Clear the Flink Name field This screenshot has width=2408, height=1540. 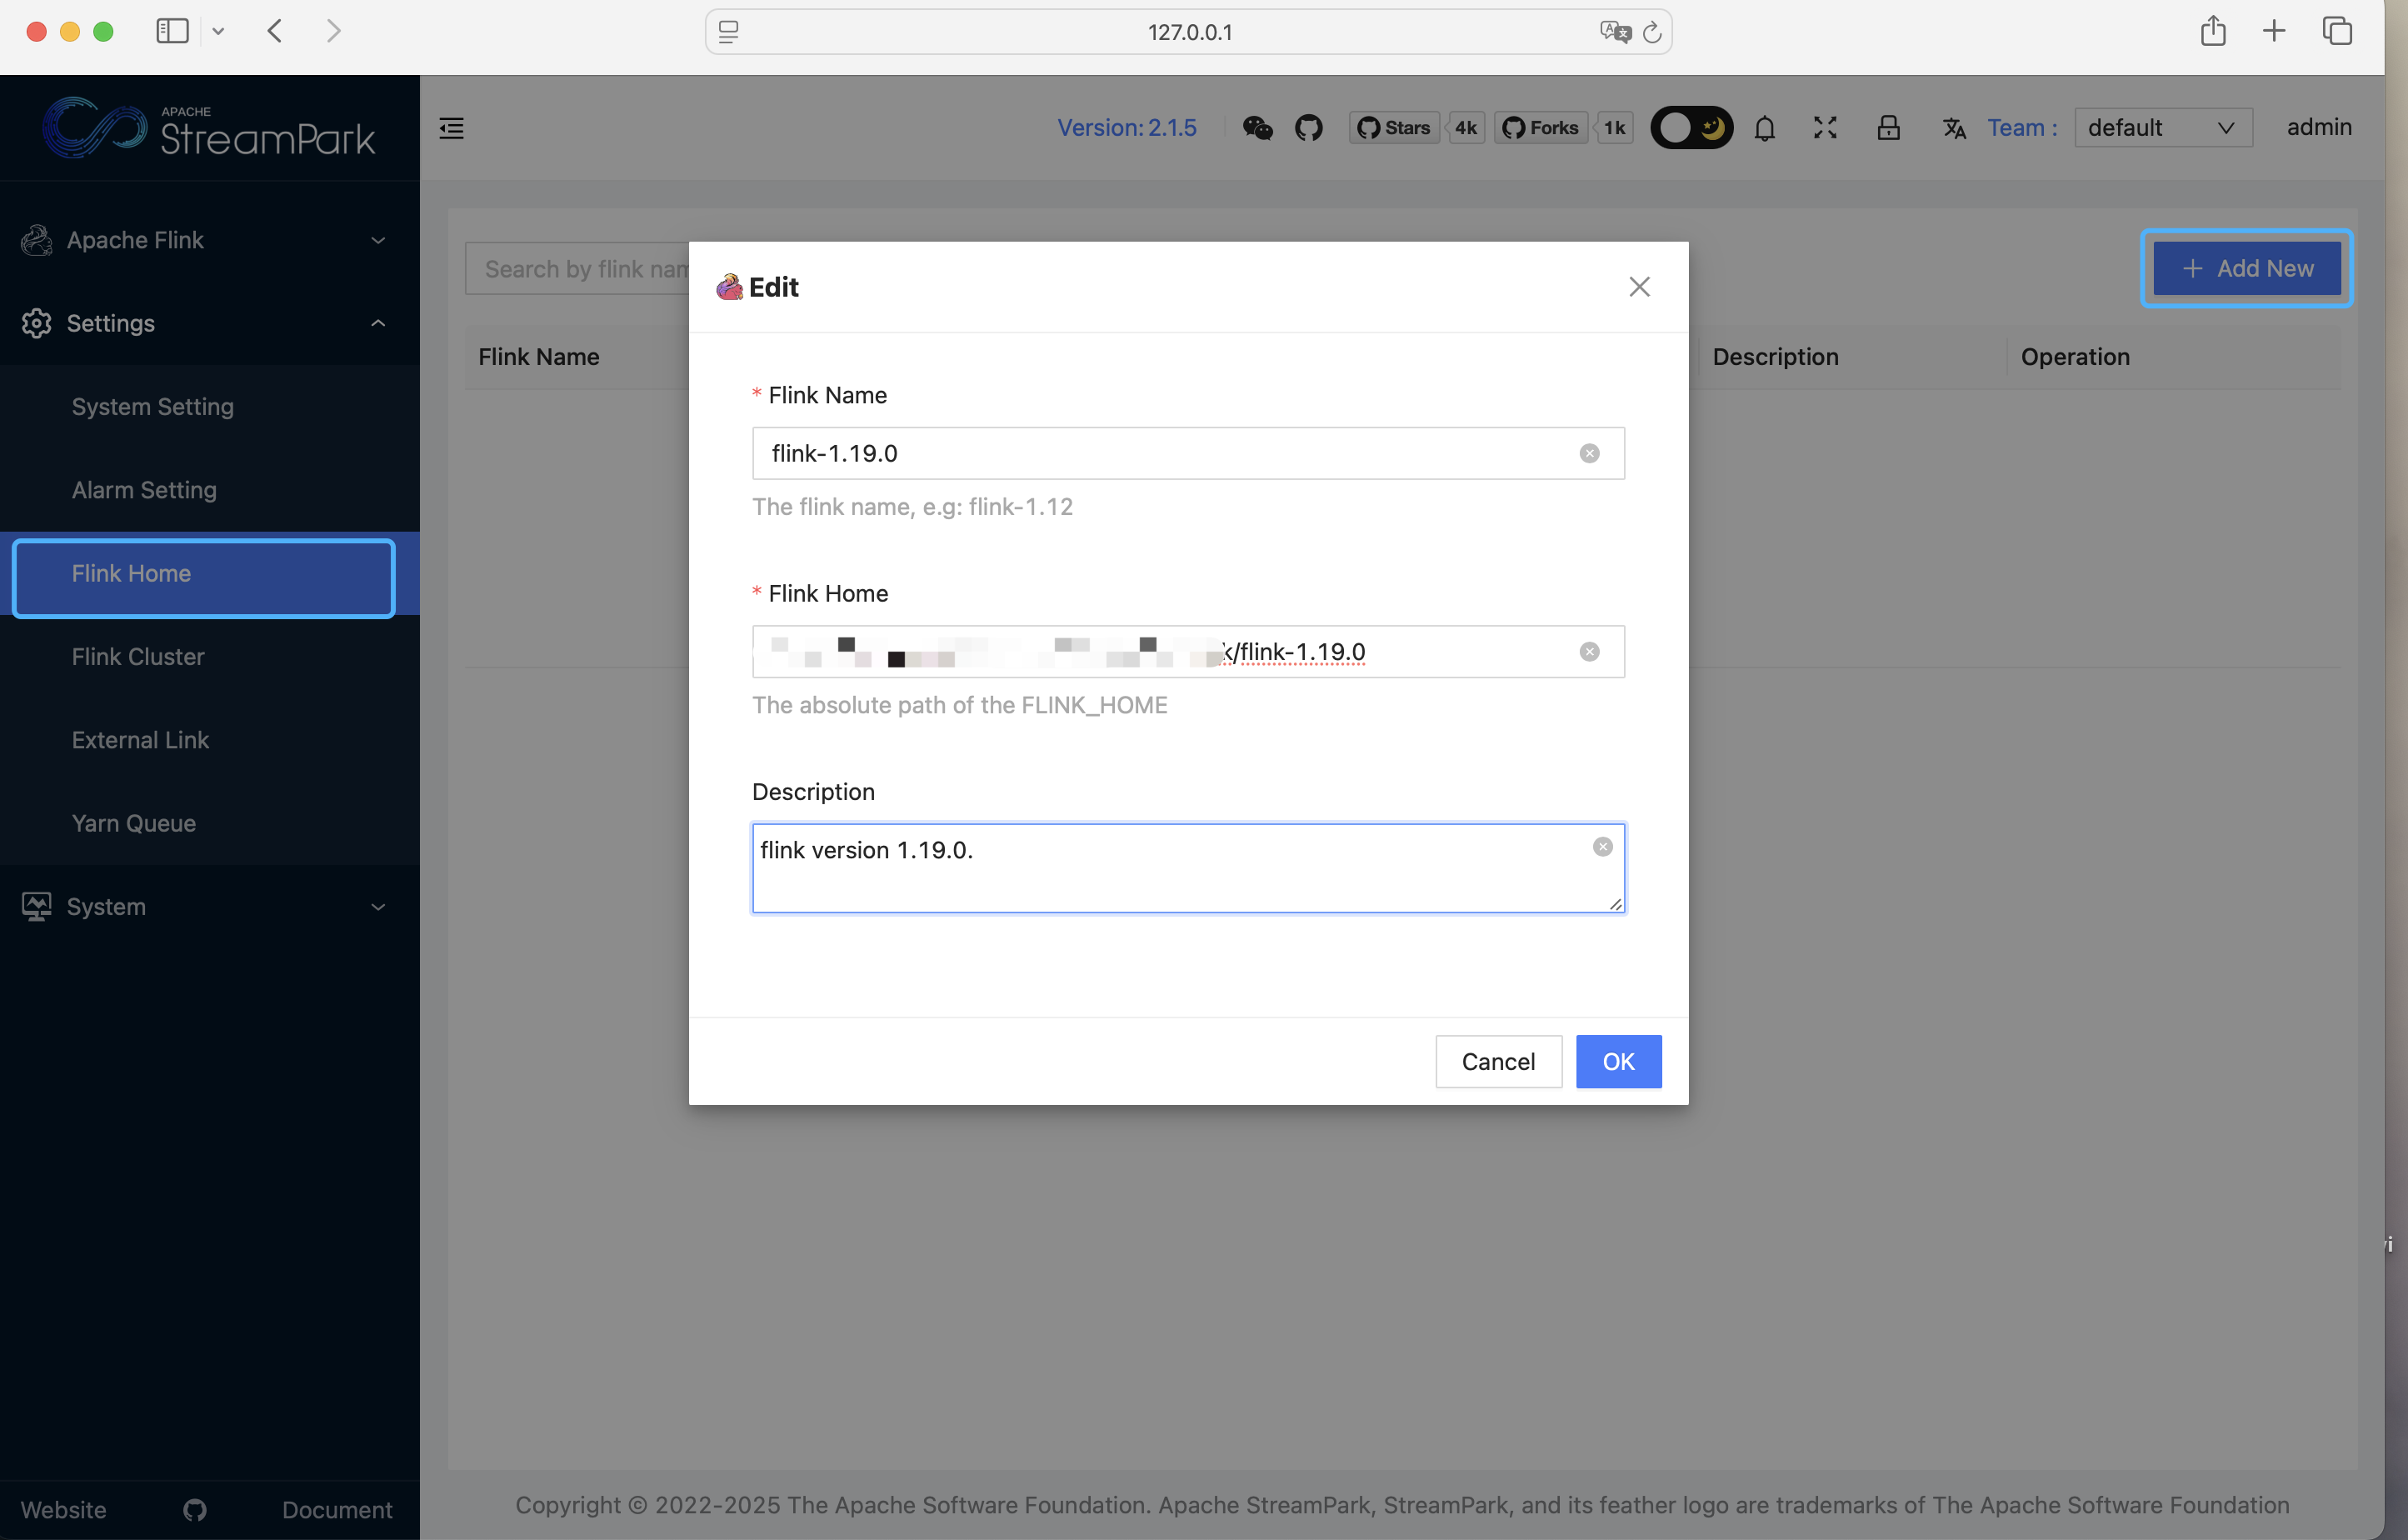pos(1589,454)
